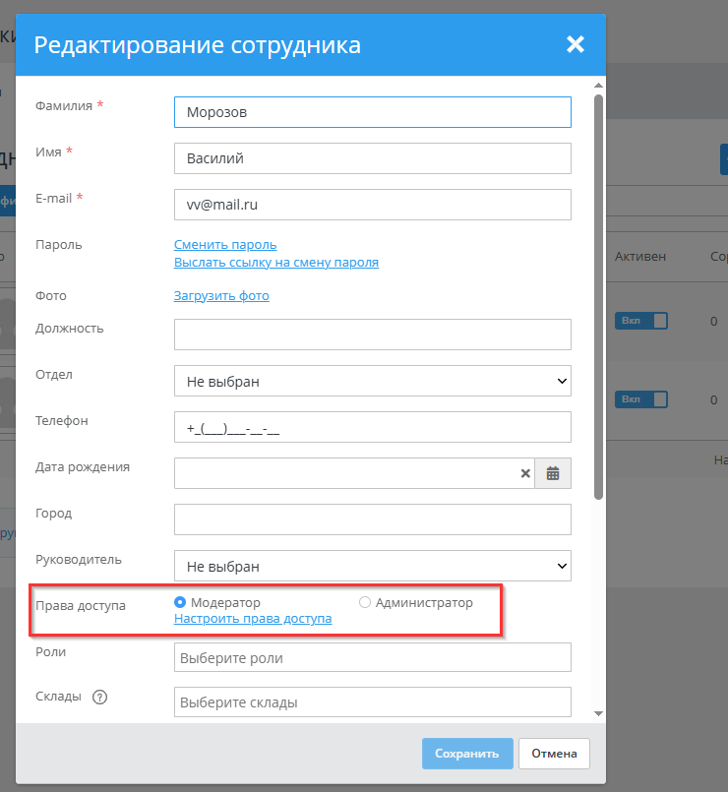
Task: Open the Руководитель dropdown
Action: (372, 566)
